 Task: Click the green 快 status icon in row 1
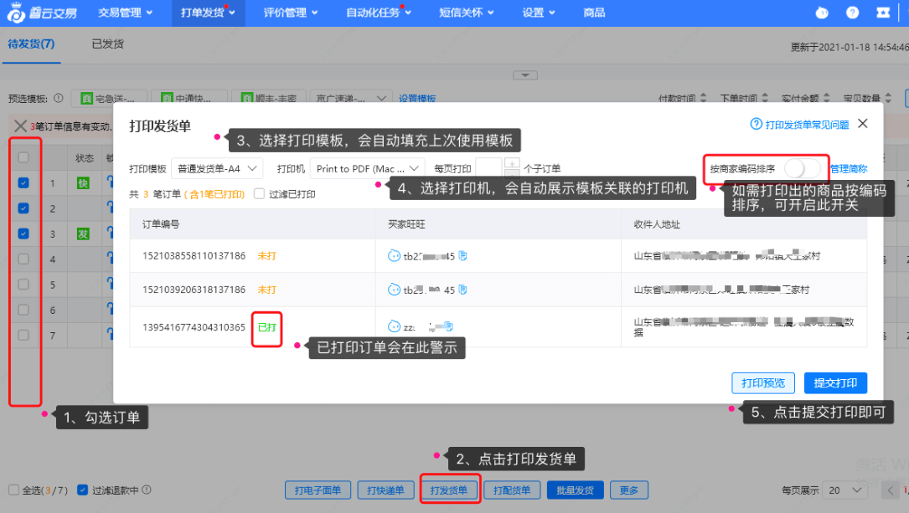(84, 183)
